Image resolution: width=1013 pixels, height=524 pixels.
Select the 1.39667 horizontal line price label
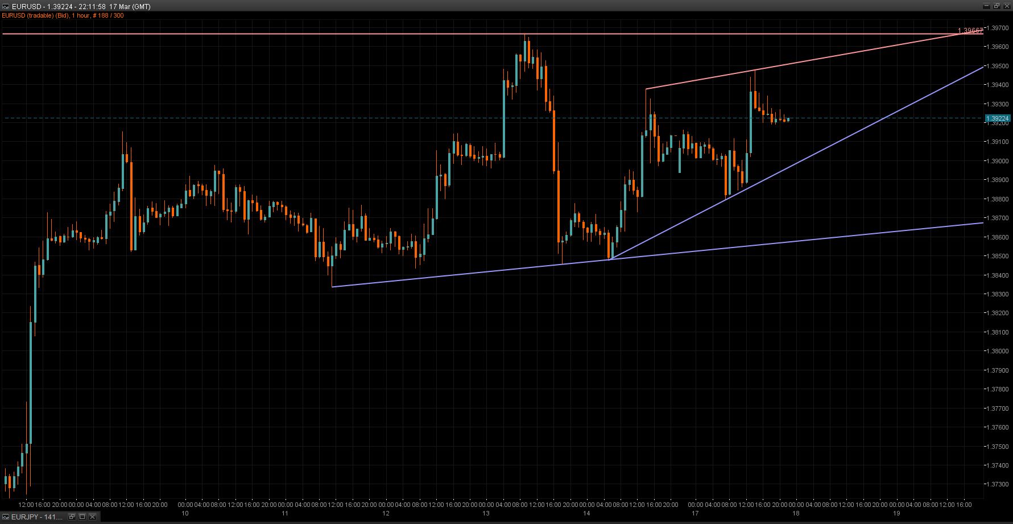click(970, 31)
